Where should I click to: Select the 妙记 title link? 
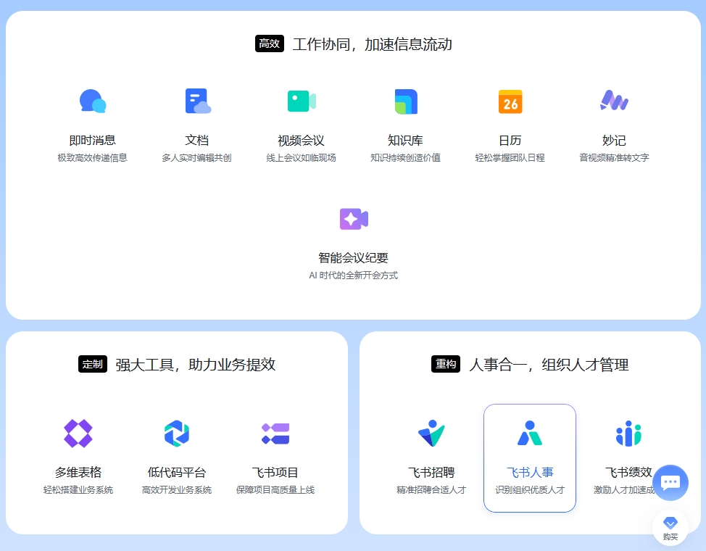tap(614, 140)
